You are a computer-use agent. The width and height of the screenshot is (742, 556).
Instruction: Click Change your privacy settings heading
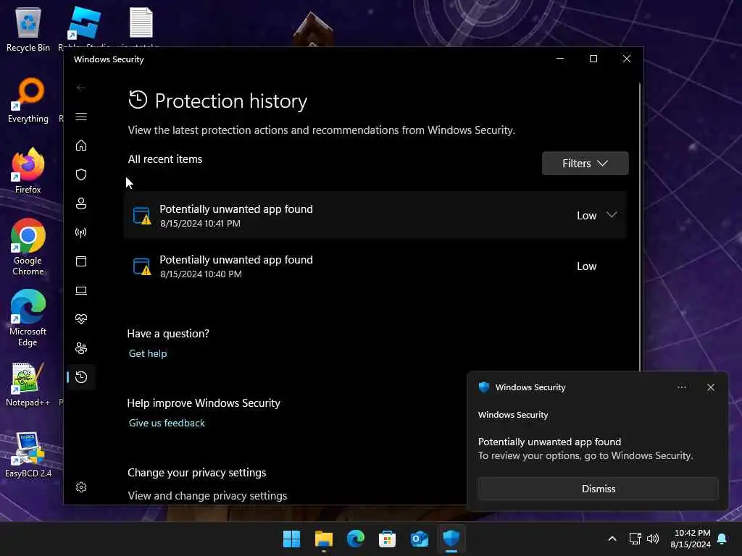coord(196,472)
